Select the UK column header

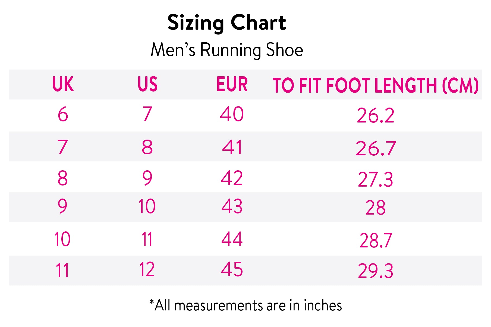63,84
